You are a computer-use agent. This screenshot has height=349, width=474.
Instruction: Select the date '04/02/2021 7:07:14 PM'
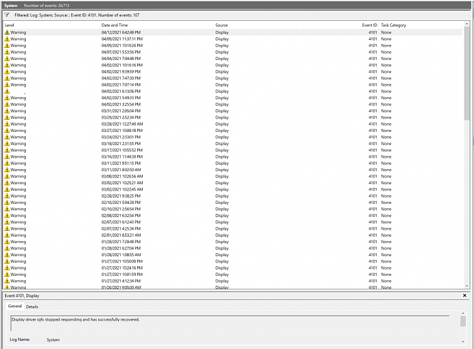click(x=121, y=85)
